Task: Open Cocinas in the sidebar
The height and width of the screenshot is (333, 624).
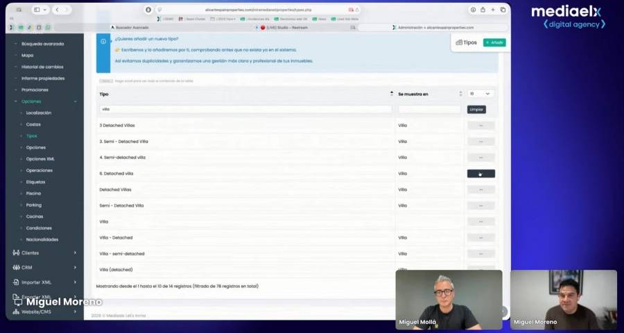Action: 35,216
